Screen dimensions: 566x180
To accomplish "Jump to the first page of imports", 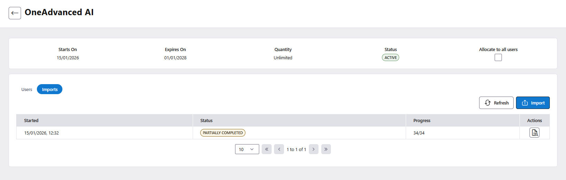I will [x=266, y=149].
